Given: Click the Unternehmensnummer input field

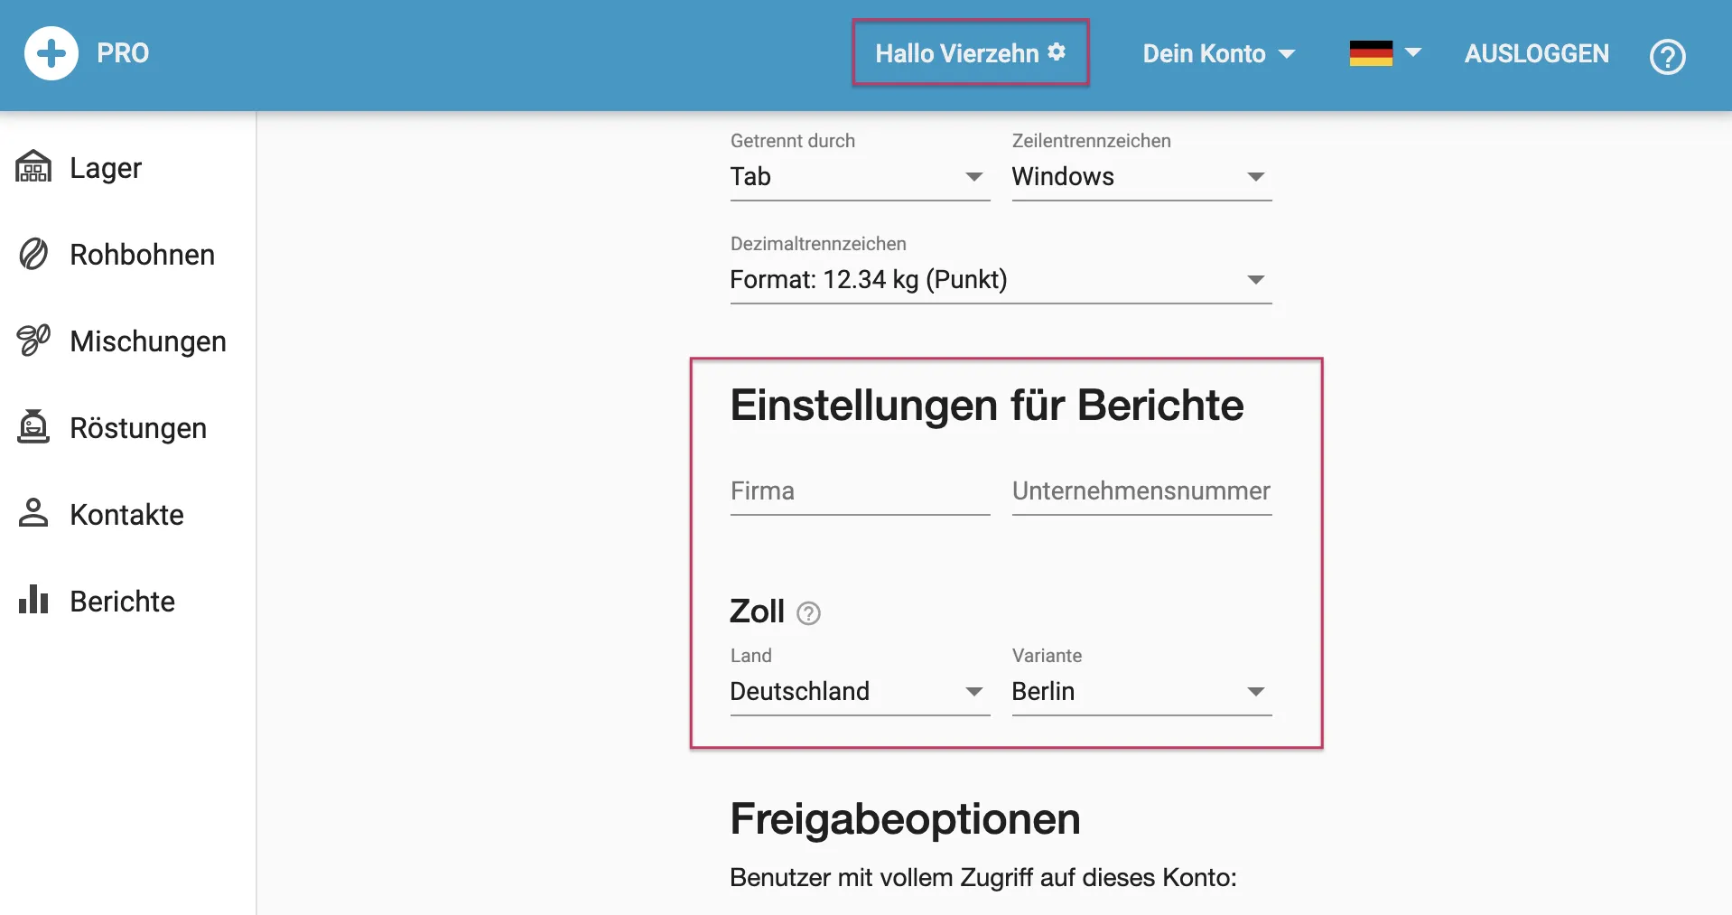Looking at the screenshot, I should pos(1141,492).
